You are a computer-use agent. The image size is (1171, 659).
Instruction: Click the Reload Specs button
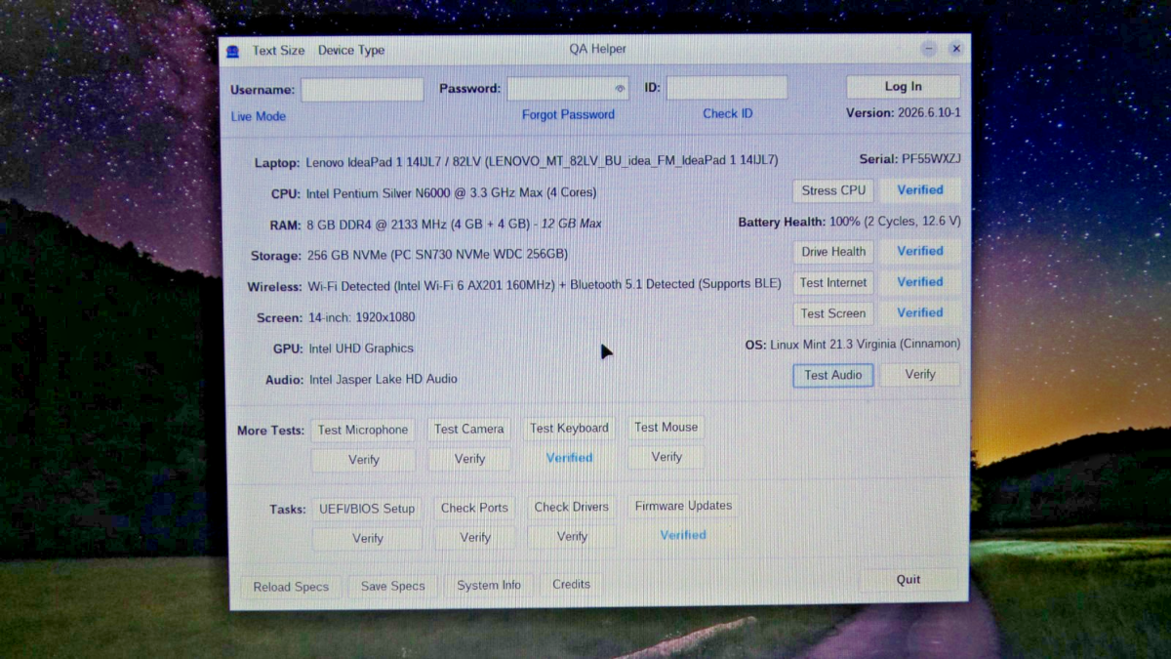coord(291,587)
